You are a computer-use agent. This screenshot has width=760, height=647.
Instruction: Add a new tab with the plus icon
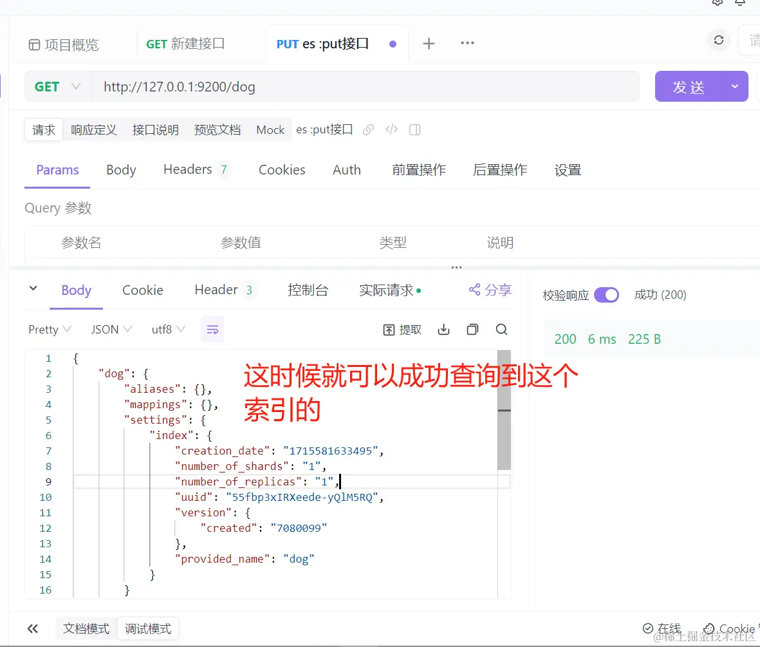[x=429, y=44]
